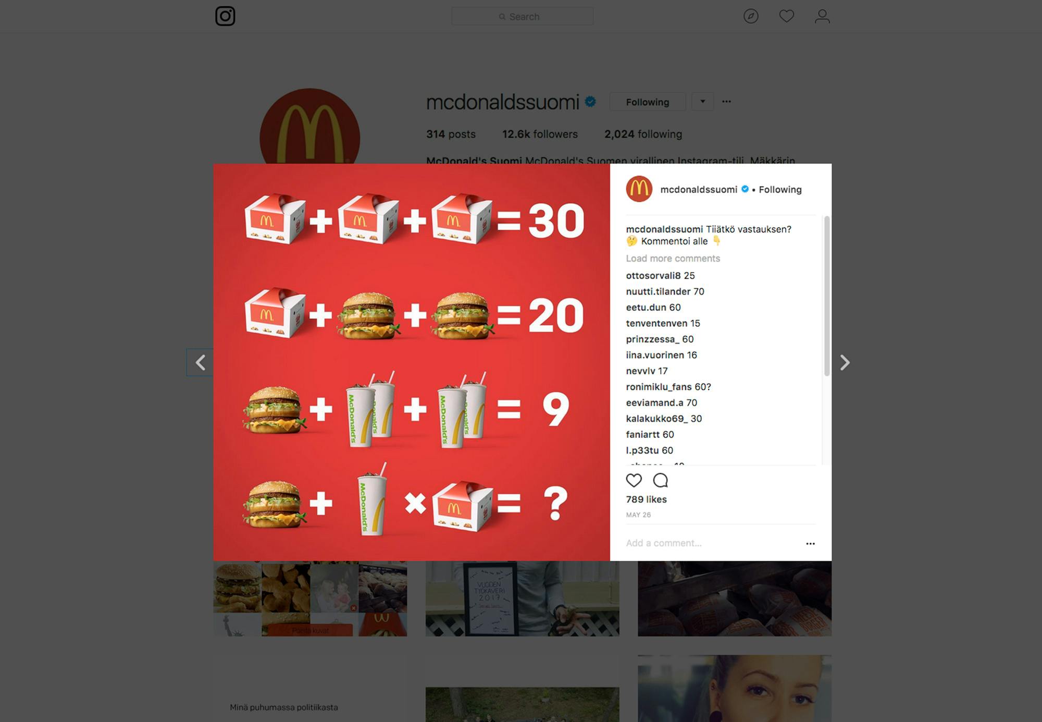Open ottosorvali8 commenter profile
Viewport: 1042px width, 722px height.
coord(653,275)
